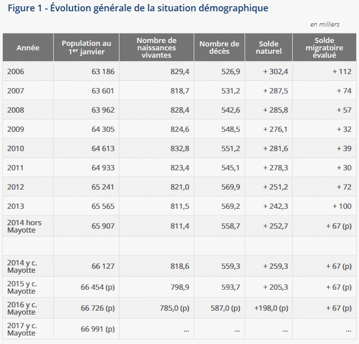Select migration balance + 74
359x344 pixels.
click(x=344, y=91)
